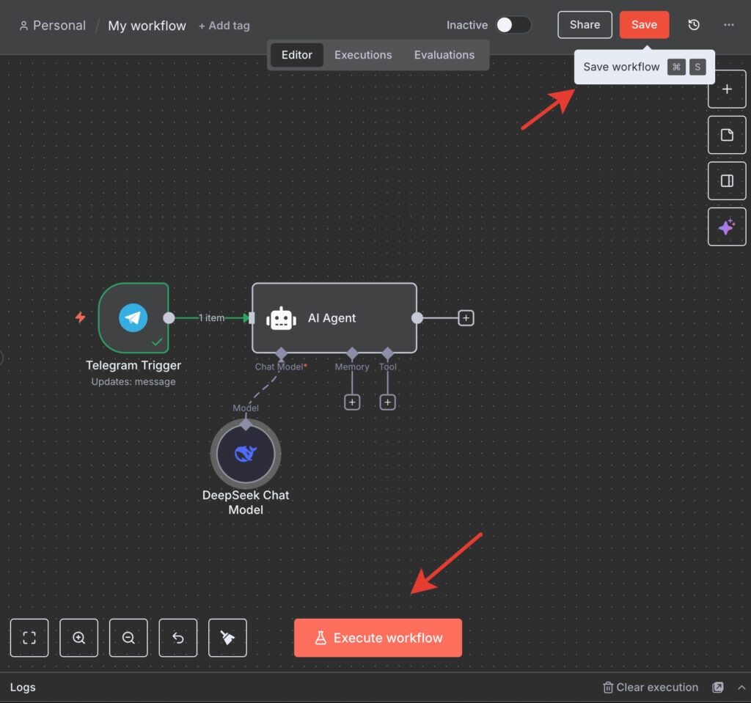The image size is (751, 703).
Task: Click the undo arrow icon in the canvas controls
Action: click(178, 638)
